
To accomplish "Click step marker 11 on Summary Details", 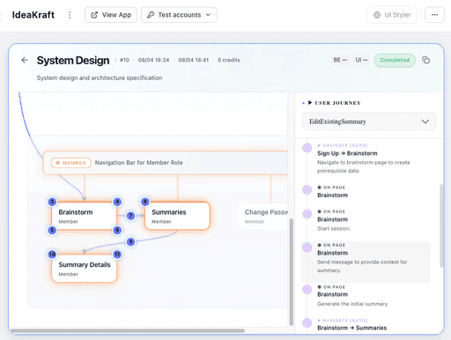I will coord(117,255).
